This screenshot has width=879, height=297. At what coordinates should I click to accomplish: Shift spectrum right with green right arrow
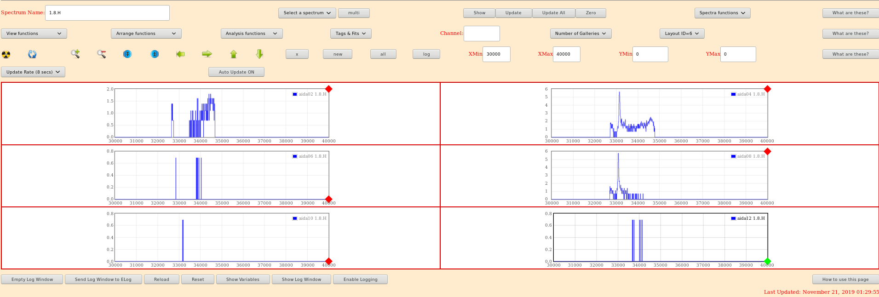coord(207,54)
